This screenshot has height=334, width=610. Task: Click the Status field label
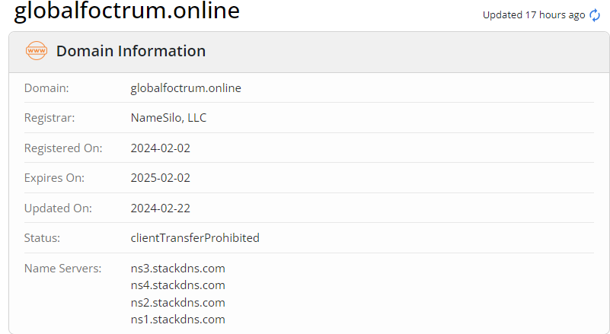coord(42,238)
